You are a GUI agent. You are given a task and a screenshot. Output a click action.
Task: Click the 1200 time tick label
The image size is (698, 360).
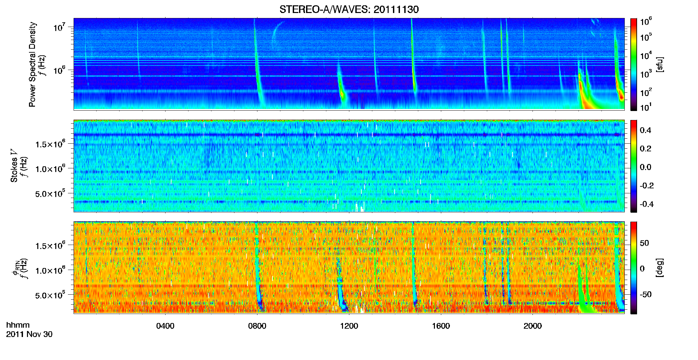349,326
